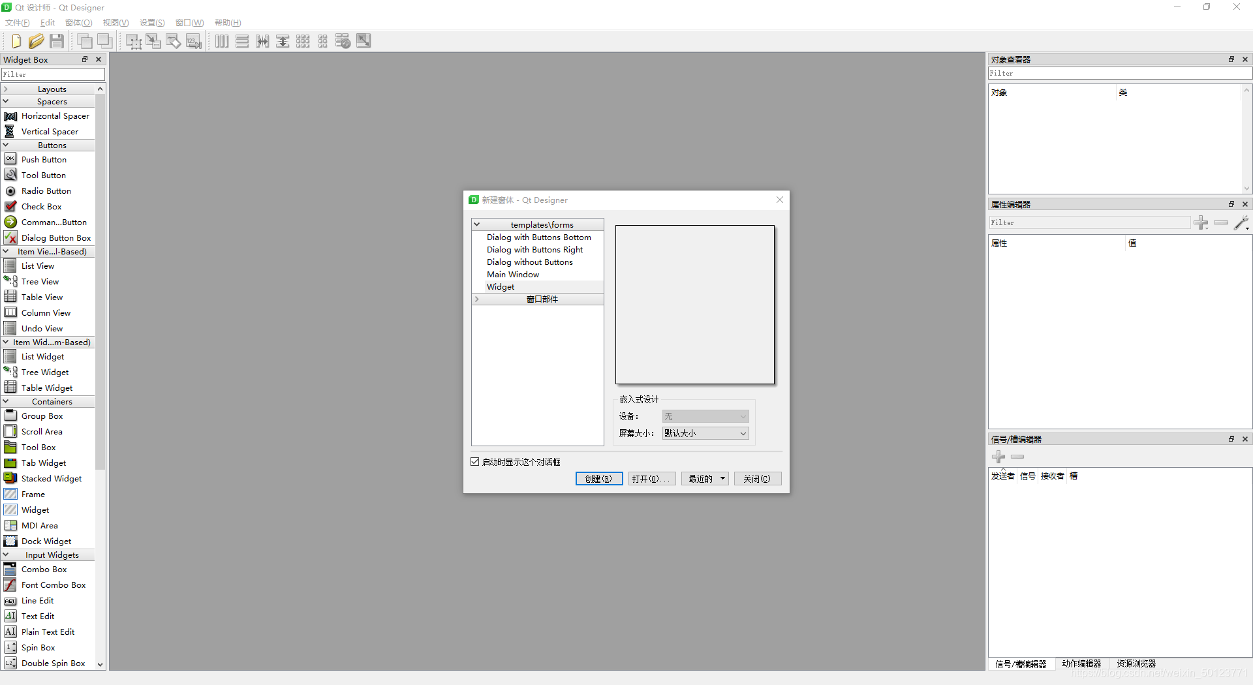Click the 对象查看器 filter field
Screen dimensions: 1253x685
click(x=1120, y=73)
